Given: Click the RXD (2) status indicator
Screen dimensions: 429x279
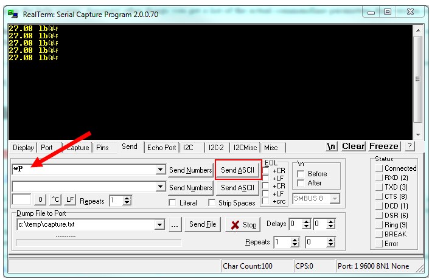Looking at the screenshot, I should [x=378, y=177].
